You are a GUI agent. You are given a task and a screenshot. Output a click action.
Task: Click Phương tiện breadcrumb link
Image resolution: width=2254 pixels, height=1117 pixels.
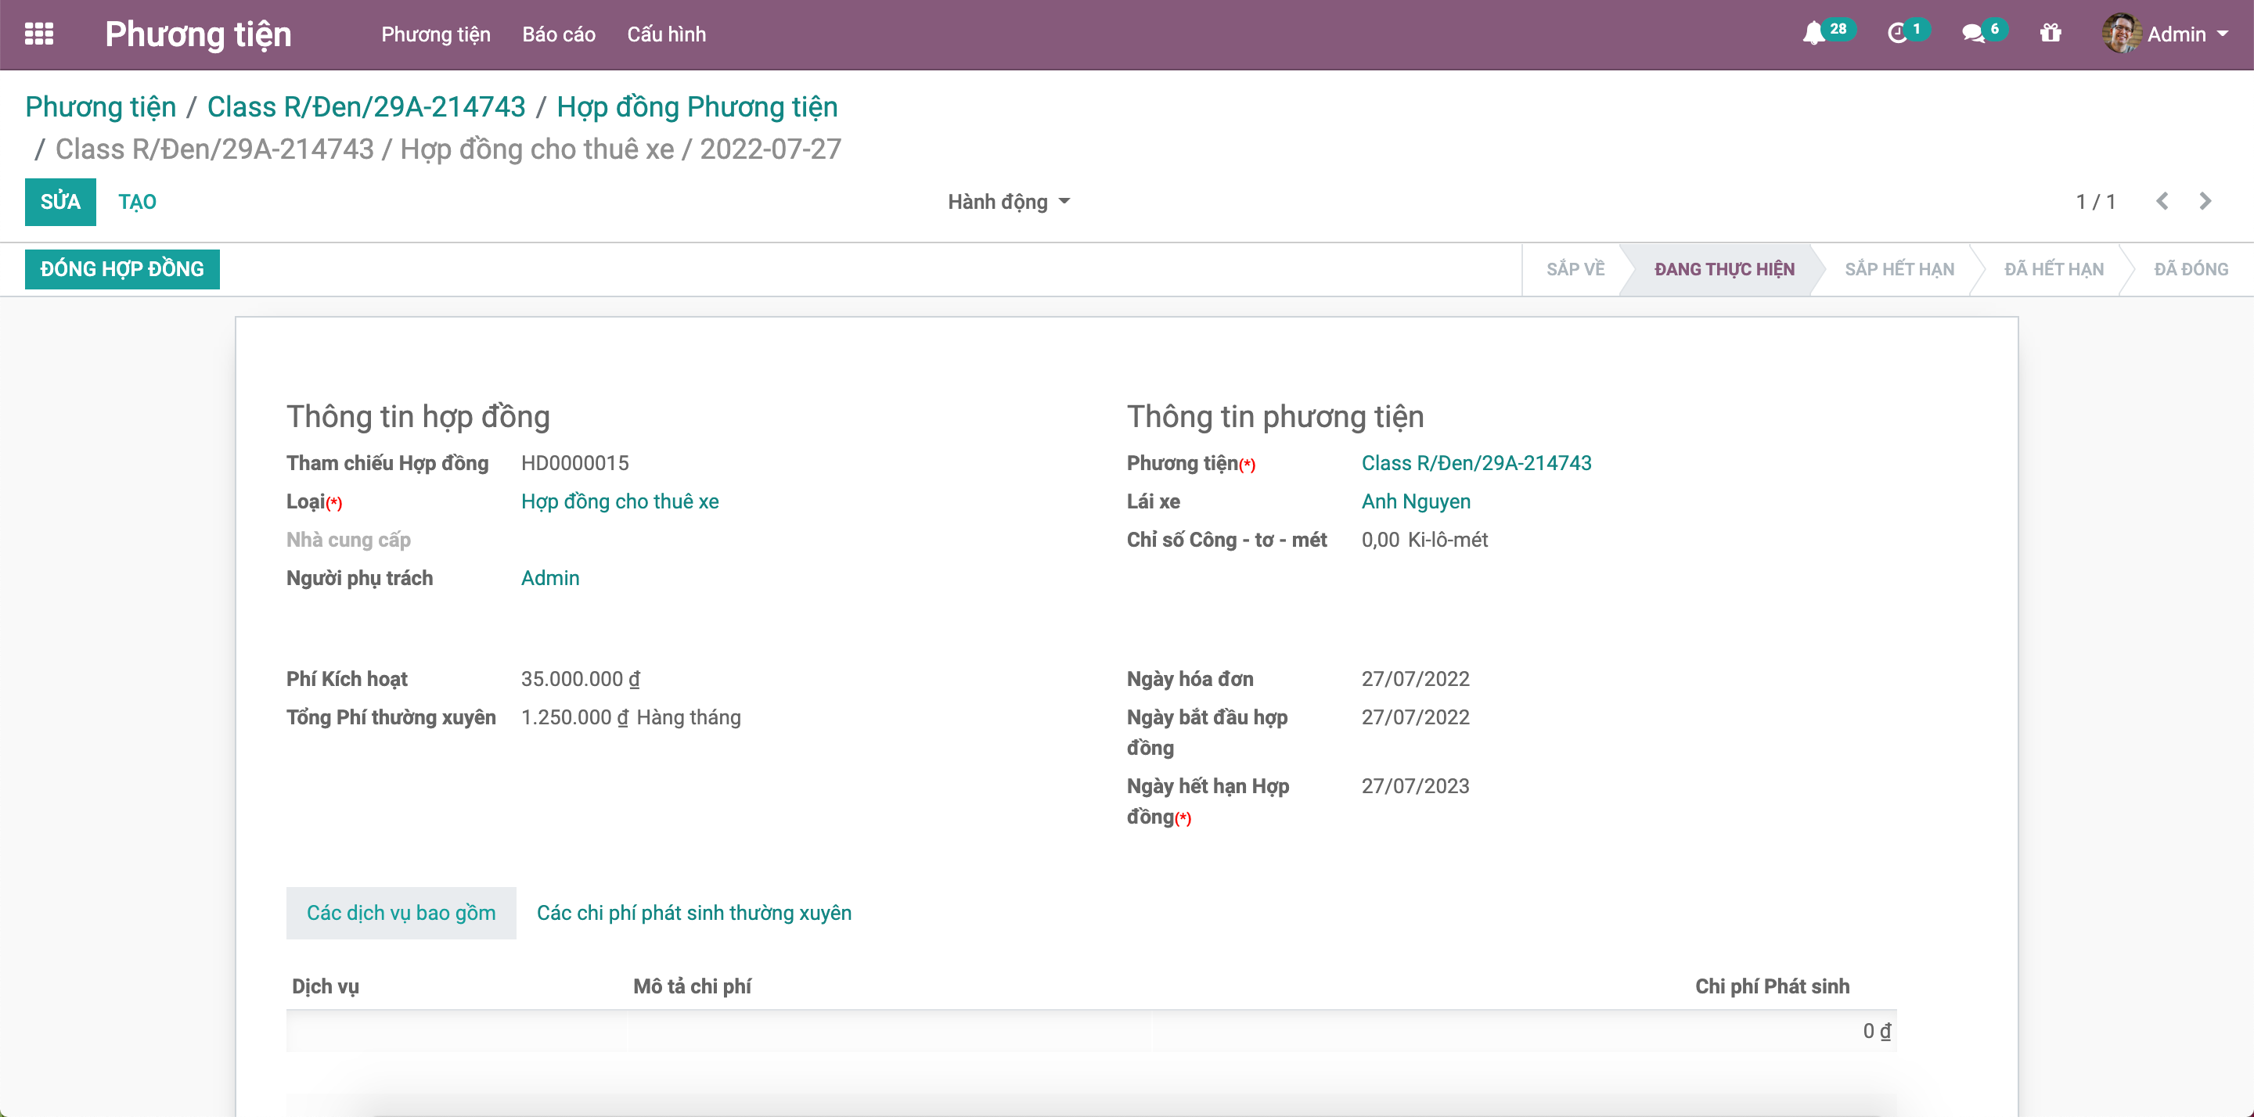[101, 106]
